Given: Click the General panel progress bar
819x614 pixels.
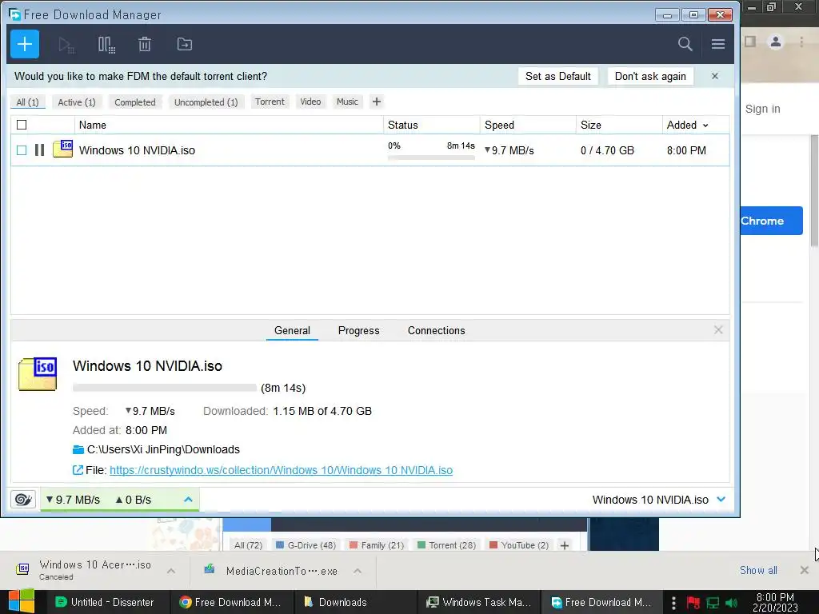Looking at the screenshot, I should point(165,388).
